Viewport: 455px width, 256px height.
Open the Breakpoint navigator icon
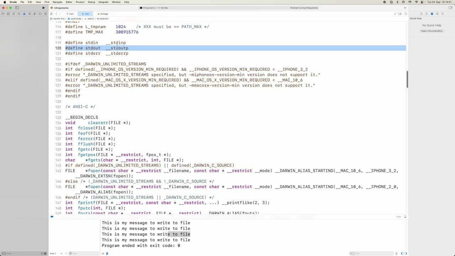point(40,14)
